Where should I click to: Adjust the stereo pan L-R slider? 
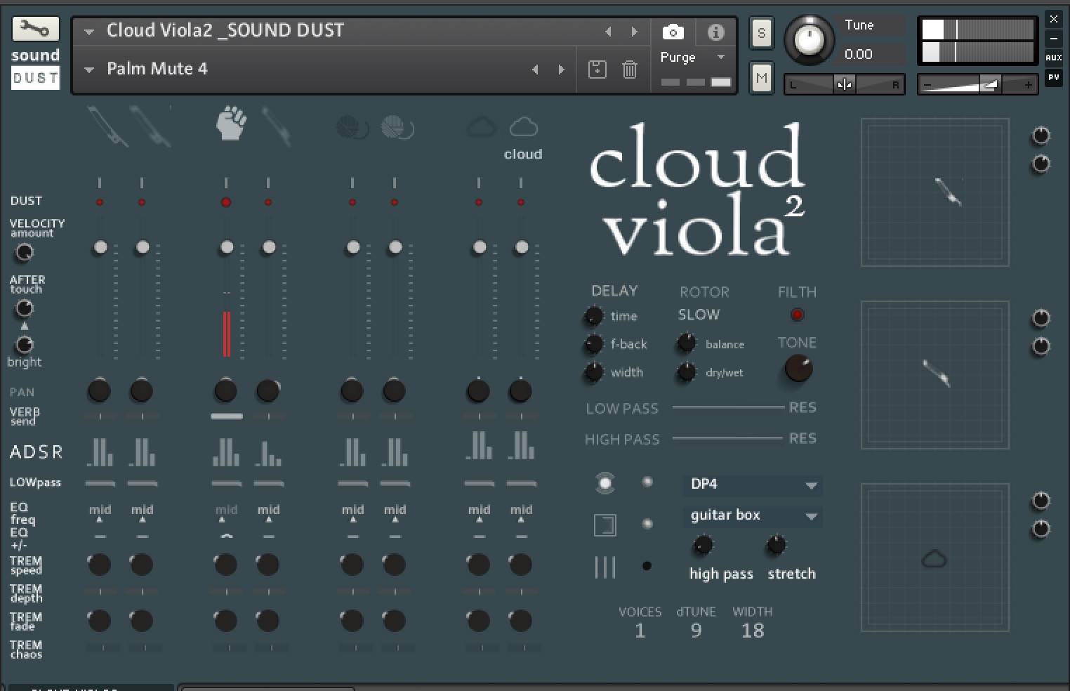(844, 85)
